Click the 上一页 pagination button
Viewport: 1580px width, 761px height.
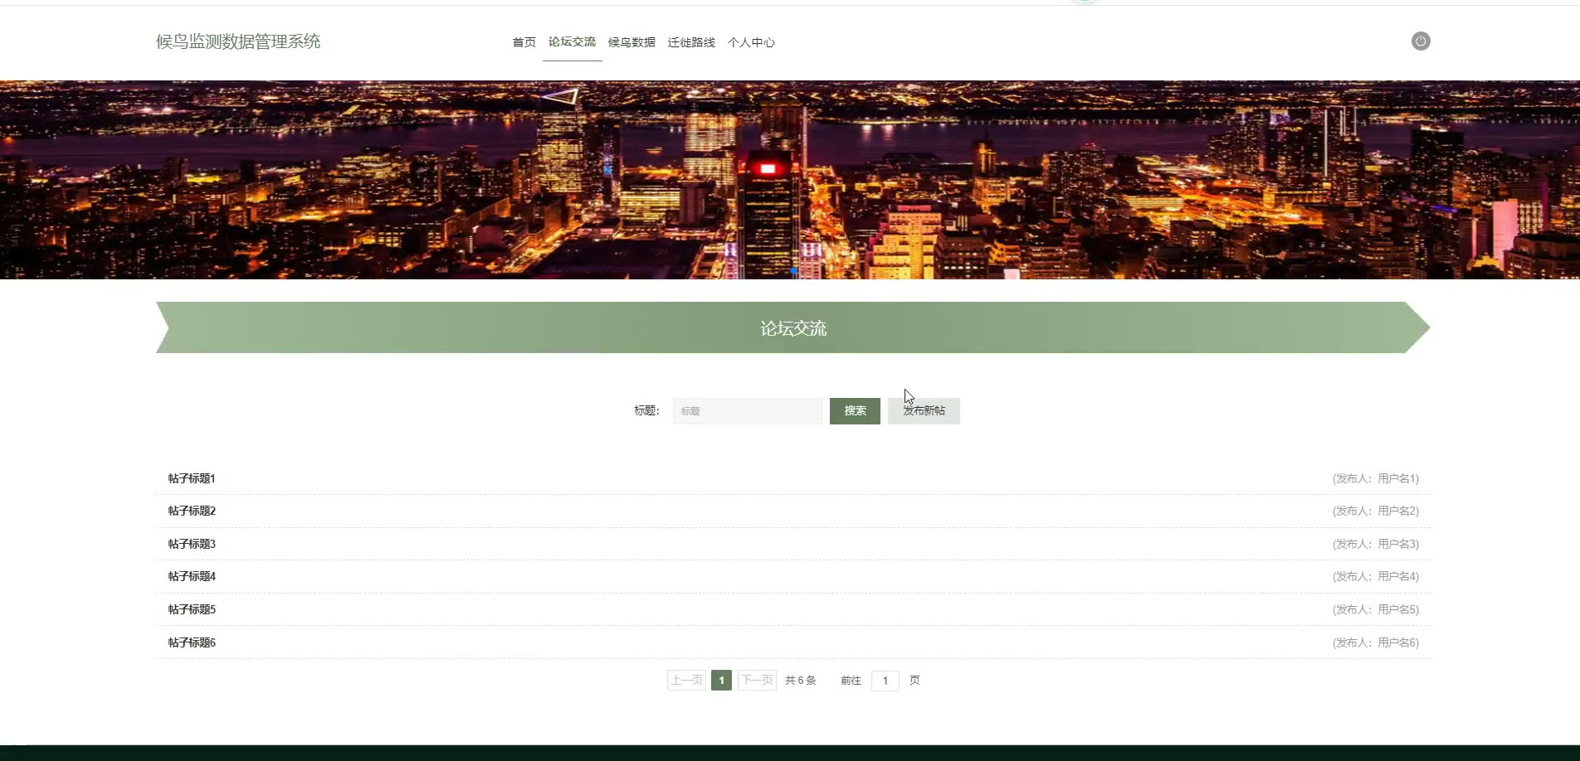[x=686, y=681]
